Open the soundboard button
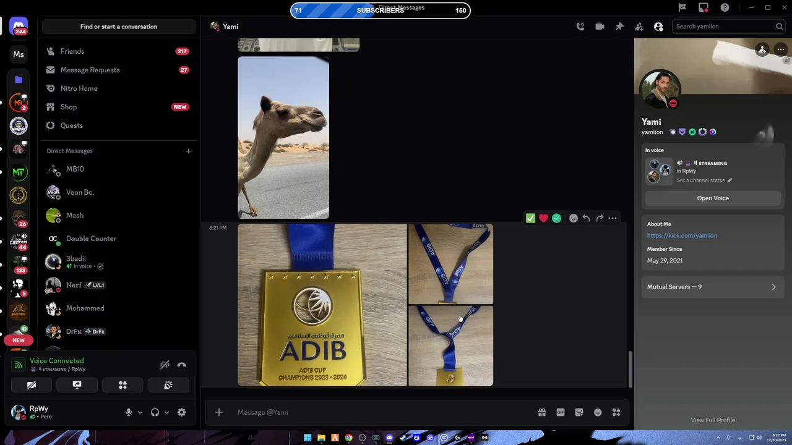The width and height of the screenshot is (792, 445). coord(168,385)
